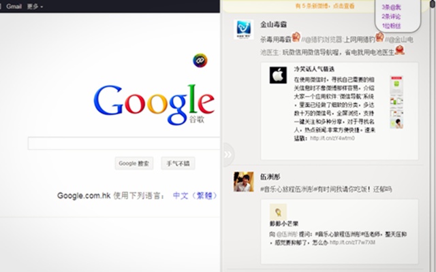Open 郝郝小芒果 username link
This screenshot has width=436, height=272.
284,224
